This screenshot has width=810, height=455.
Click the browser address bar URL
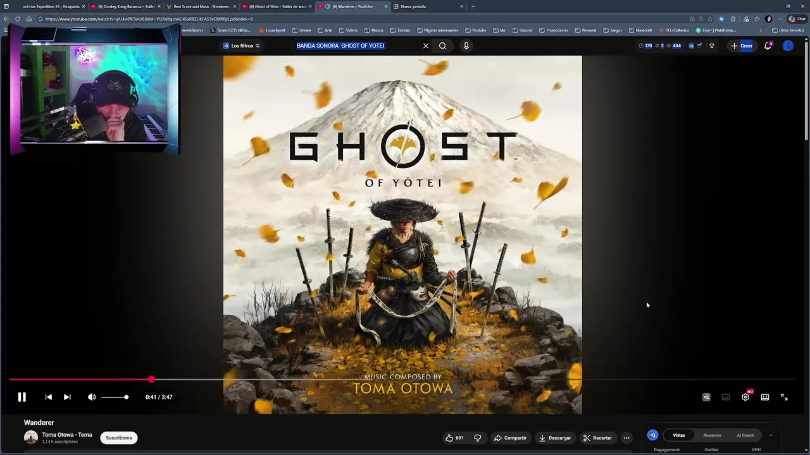pos(149,19)
